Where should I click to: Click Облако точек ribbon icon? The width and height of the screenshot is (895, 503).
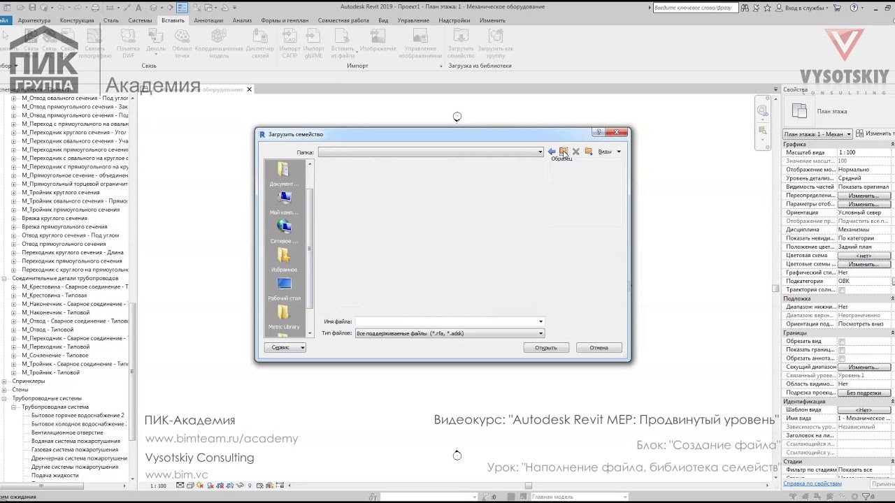tap(182, 43)
